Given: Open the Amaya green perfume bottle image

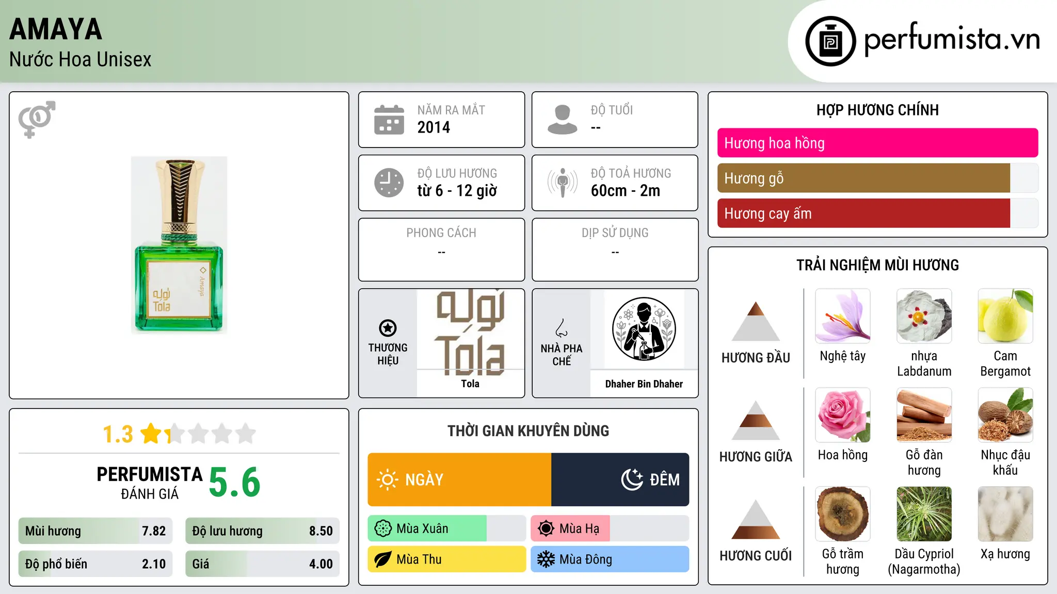Looking at the screenshot, I should pos(179,245).
